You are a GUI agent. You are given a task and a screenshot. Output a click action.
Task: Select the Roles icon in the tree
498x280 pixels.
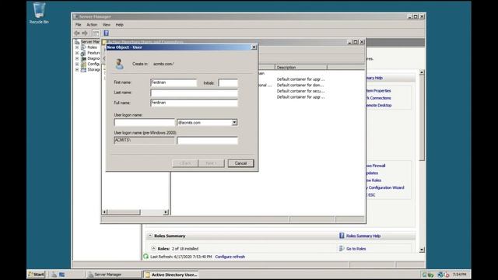pyautogui.click(x=83, y=47)
